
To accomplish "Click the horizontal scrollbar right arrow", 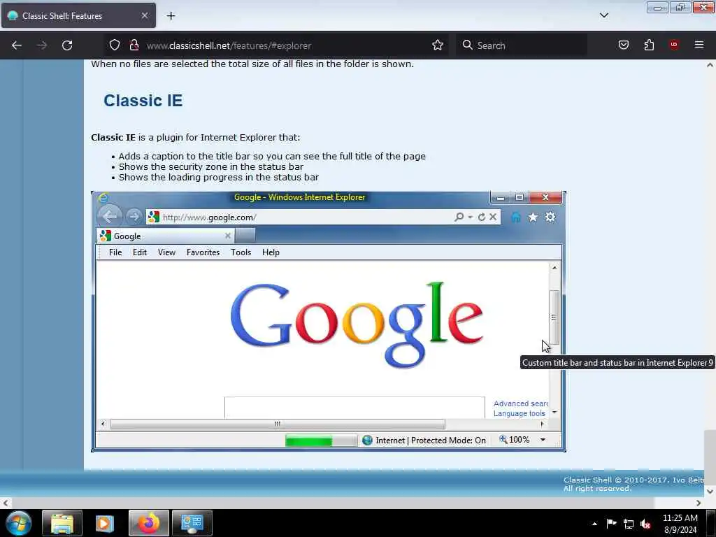I will 699,503.
